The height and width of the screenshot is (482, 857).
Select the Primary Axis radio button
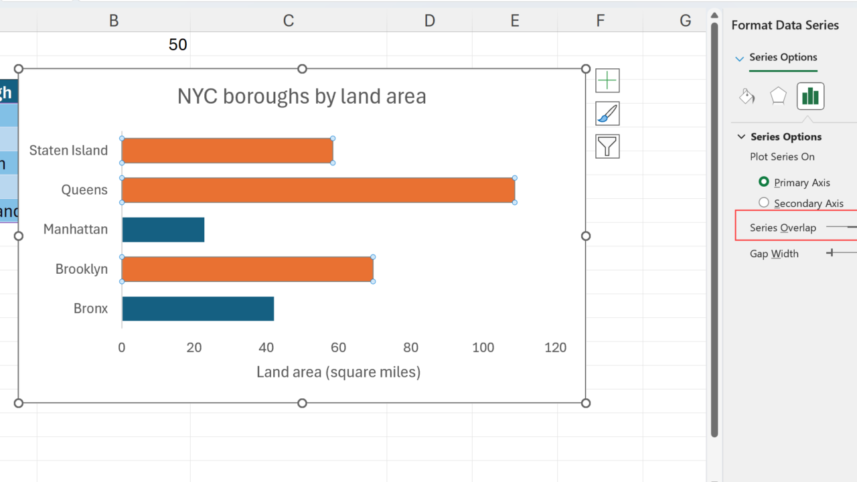[764, 182]
